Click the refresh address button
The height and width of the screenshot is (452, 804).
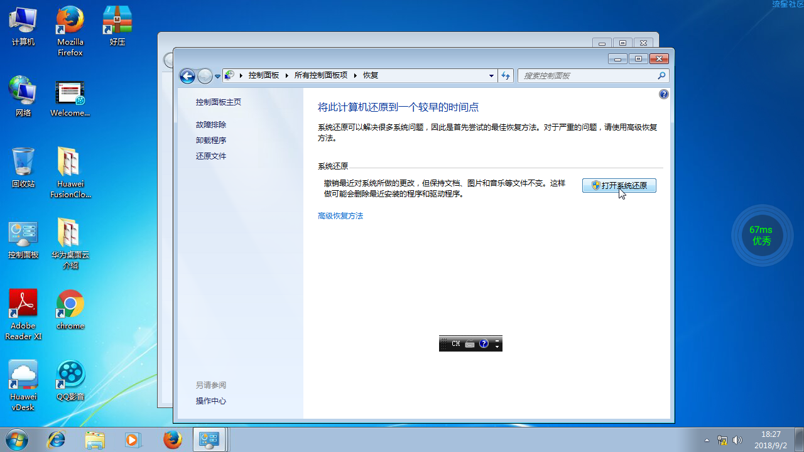pyautogui.click(x=506, y=75)
